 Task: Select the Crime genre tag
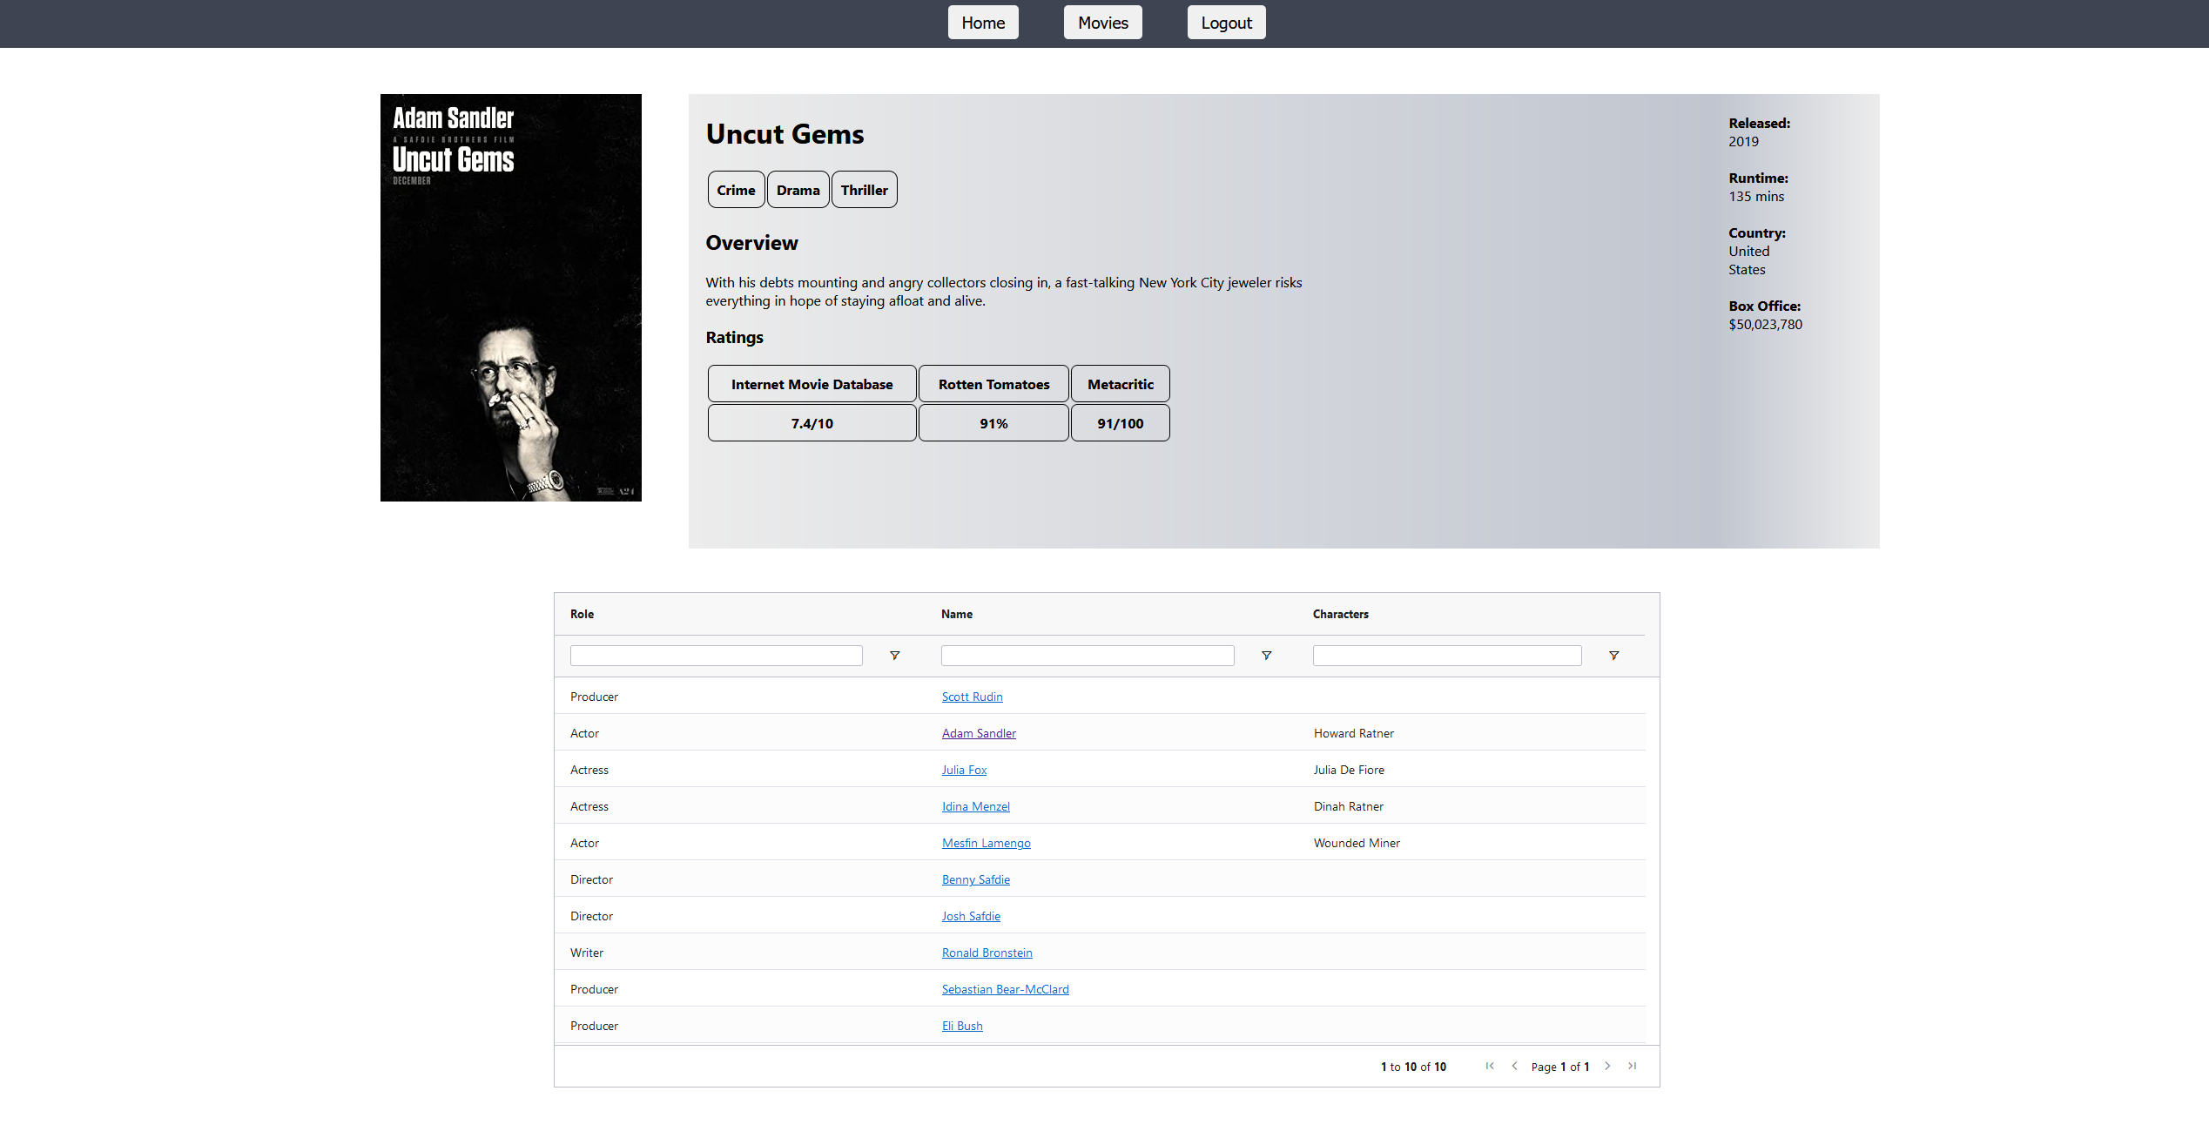(736, 189)
